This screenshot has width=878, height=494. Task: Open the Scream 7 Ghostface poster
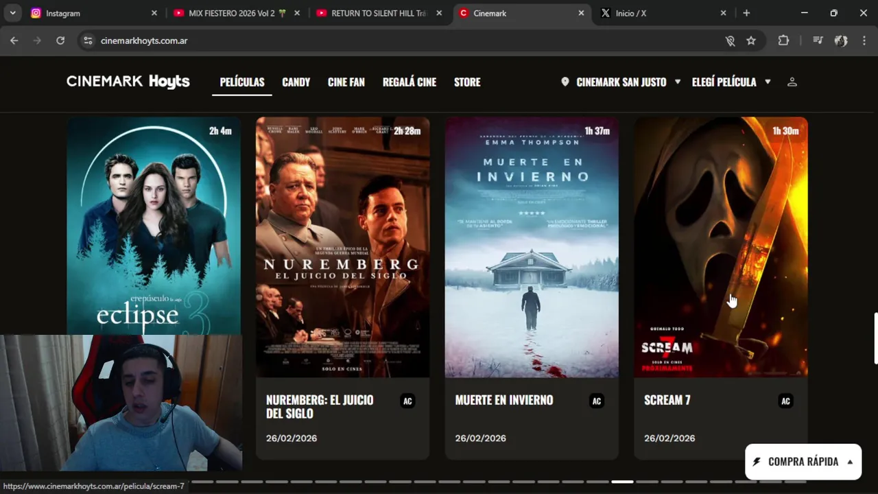[x=721, y=247]
